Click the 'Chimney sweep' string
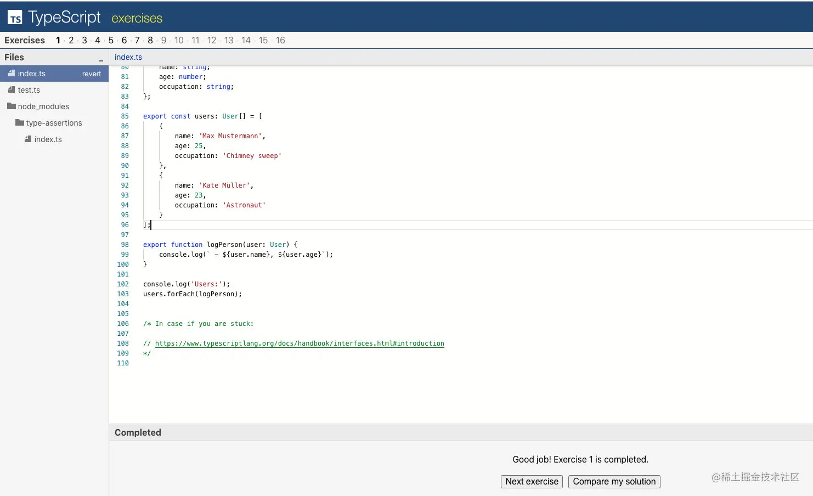 tap(252, 156)
